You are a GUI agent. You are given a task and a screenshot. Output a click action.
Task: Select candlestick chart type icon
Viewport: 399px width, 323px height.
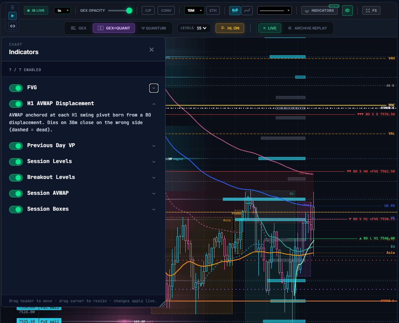[235, 11]
